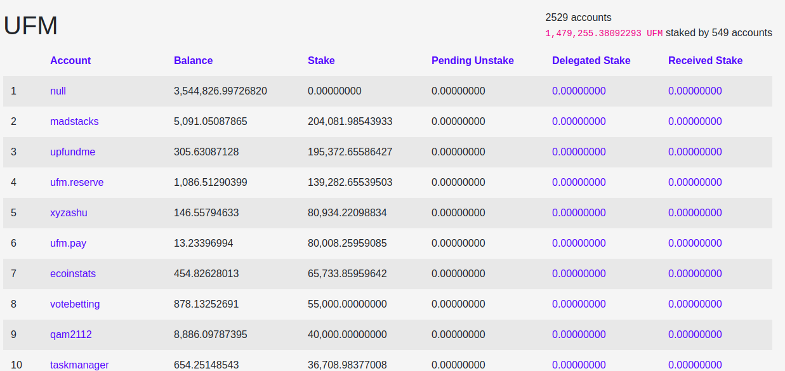Image resolution: width=785 pixels, height=371 pixels.
Task: Click ufm.pay row's Received Stake value
Action: pos(695,244)
